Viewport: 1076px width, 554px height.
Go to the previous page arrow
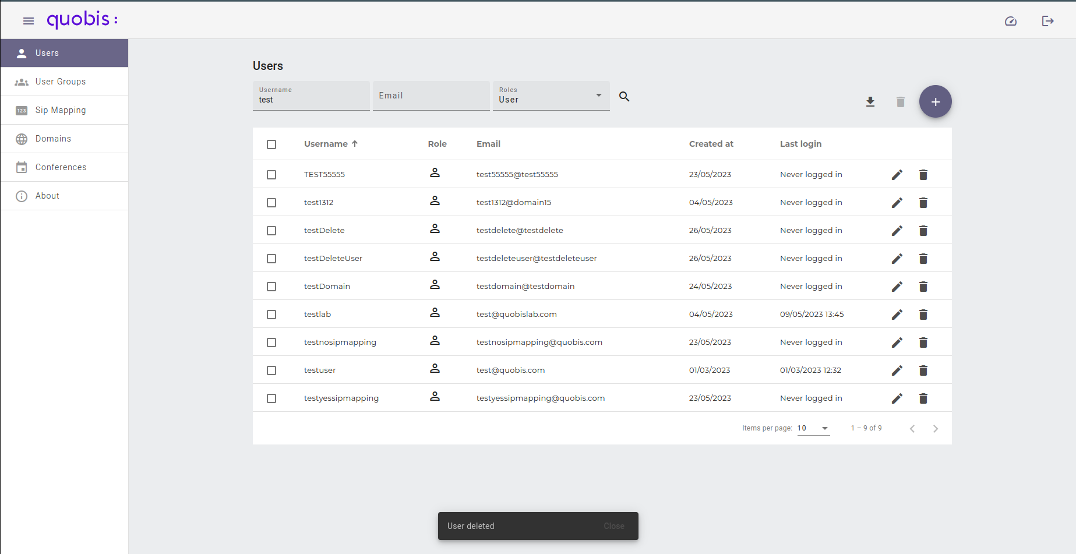[x=912, y=429]
